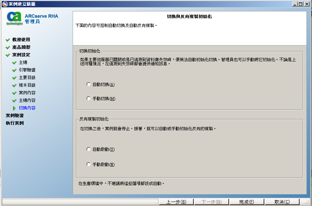Go to the 主機 step
The height and width of the screenshot is (206, 312).
(23, 62)
